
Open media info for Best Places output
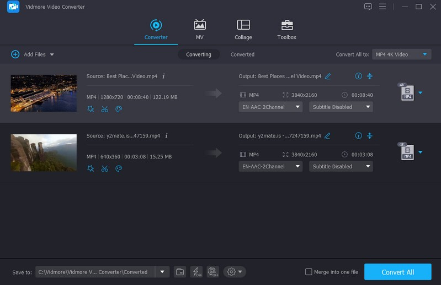[x=358, y=76]
